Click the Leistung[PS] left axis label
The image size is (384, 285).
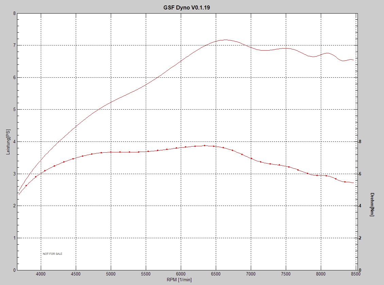(8, 142)
